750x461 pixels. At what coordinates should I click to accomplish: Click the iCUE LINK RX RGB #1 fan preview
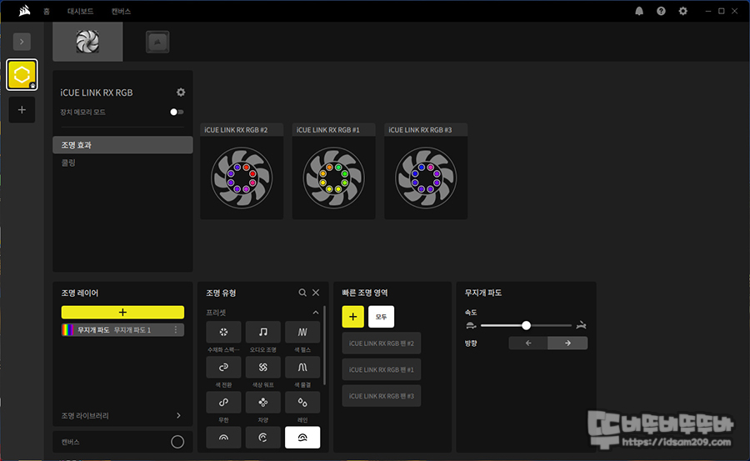(334, 178)
